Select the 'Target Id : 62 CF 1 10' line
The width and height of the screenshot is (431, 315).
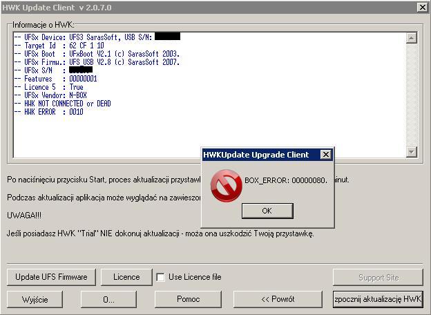click(59, 46)
